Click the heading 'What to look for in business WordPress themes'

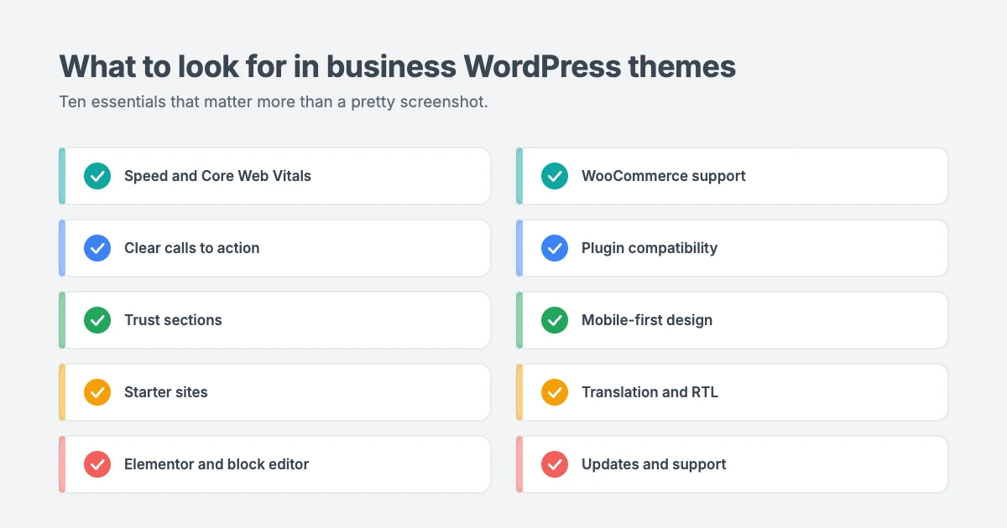(x=398, y=67)
